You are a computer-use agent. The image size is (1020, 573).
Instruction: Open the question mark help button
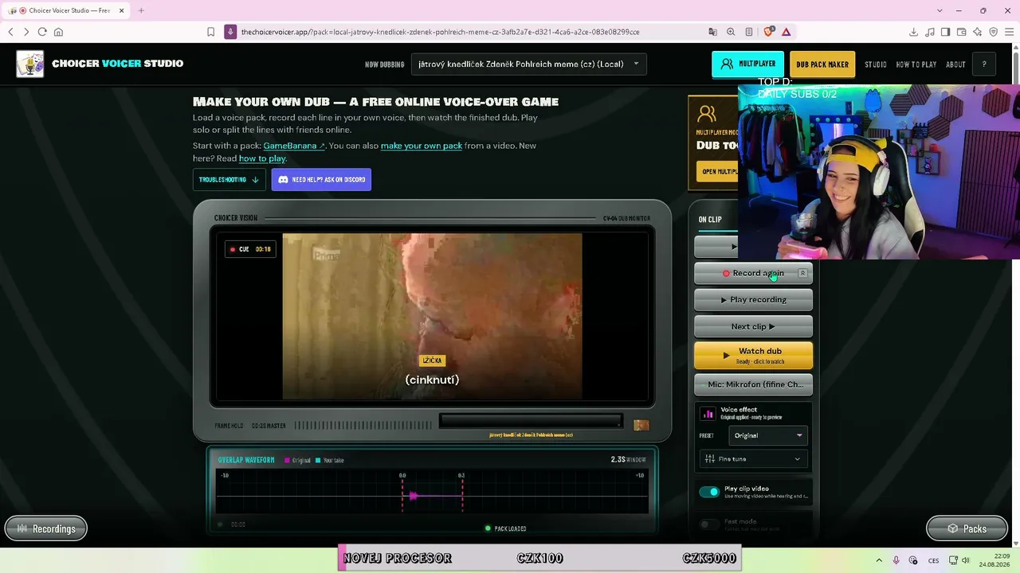[x=984, y=64]
